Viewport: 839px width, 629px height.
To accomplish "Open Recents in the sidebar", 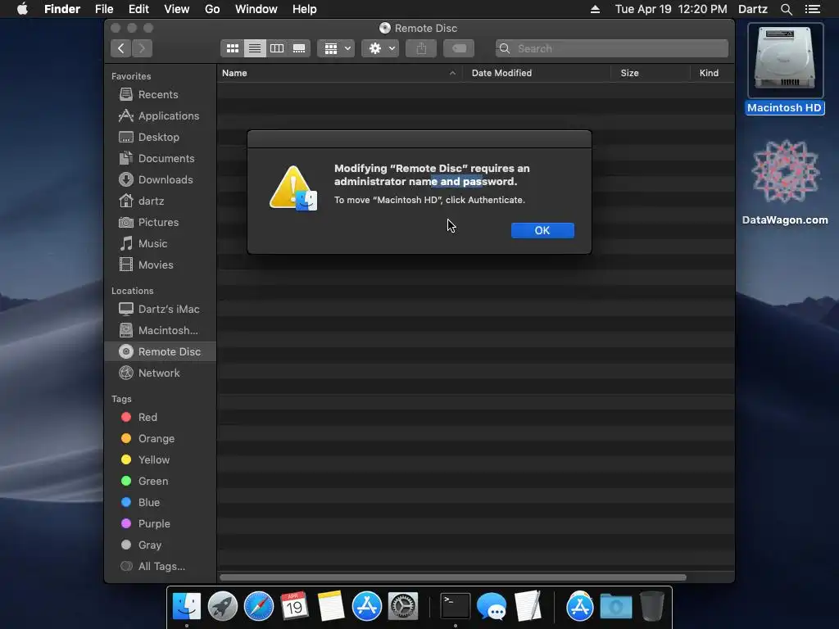I will click(161, 95).
